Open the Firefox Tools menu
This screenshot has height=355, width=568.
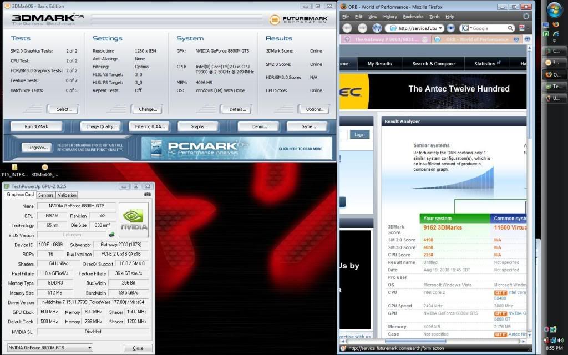434,17
